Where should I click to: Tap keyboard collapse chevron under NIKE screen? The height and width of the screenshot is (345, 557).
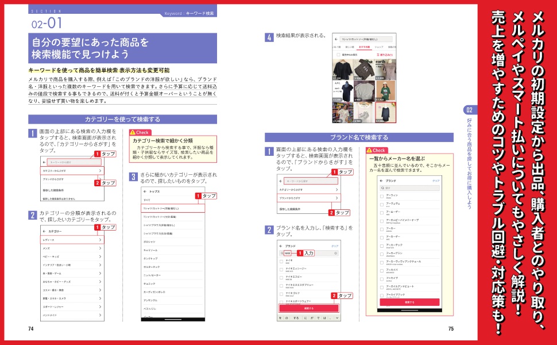[336, 318]
